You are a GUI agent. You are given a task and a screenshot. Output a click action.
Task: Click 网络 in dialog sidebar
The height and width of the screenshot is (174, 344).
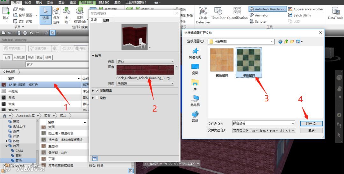click(x=195, y=117)
